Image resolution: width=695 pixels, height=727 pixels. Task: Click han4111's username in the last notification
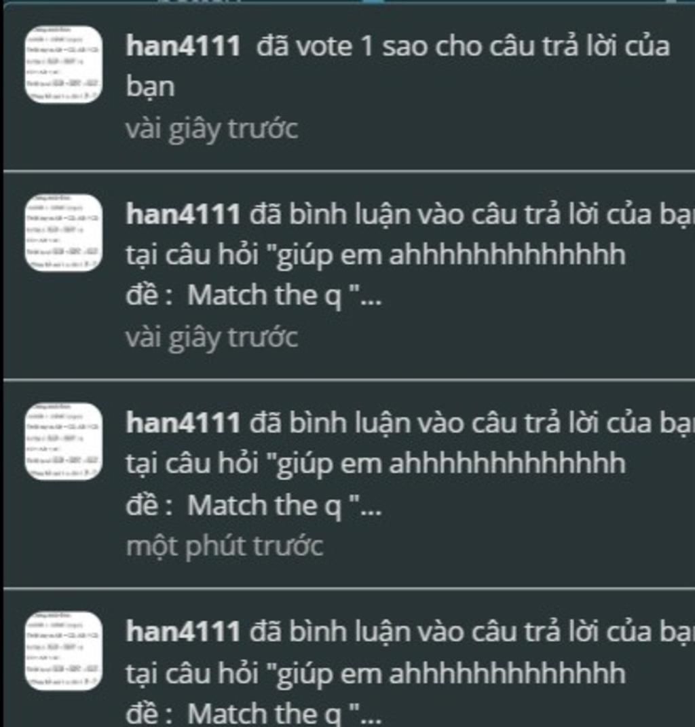(x=183, y=631)
